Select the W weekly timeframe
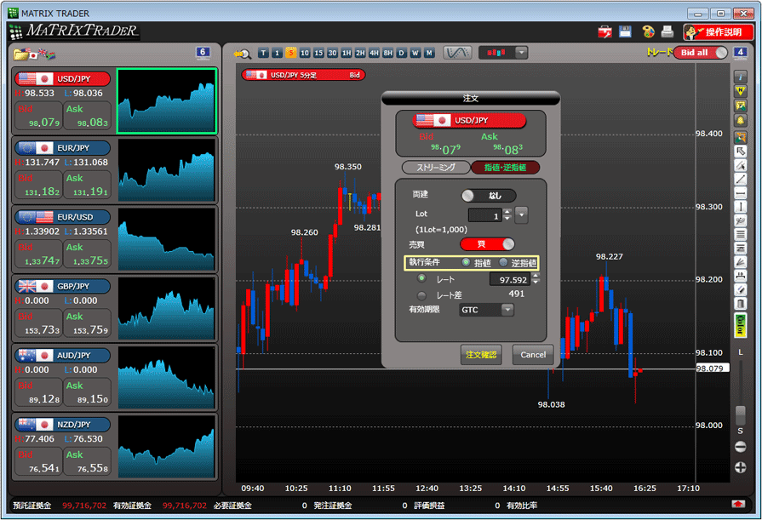 [415, 53]
